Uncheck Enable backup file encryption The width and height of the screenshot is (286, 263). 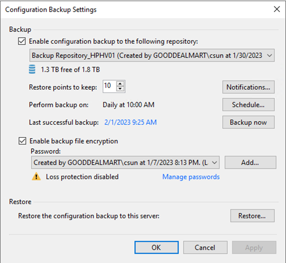coord(22,141)
